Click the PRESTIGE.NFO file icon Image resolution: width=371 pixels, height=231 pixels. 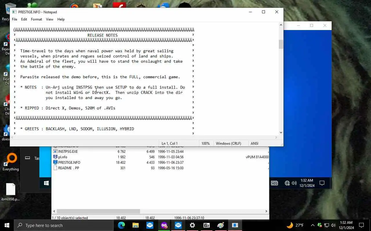coord(55,162)
